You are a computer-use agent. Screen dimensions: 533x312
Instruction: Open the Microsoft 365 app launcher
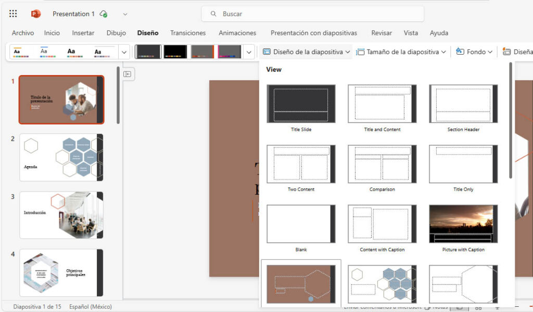pyautogui.click(x=12, y=14)
